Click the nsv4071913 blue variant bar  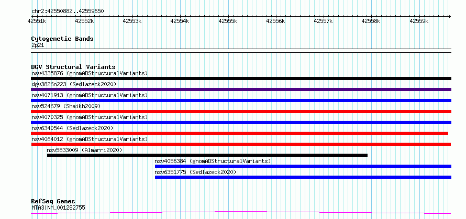pos(241,100)
